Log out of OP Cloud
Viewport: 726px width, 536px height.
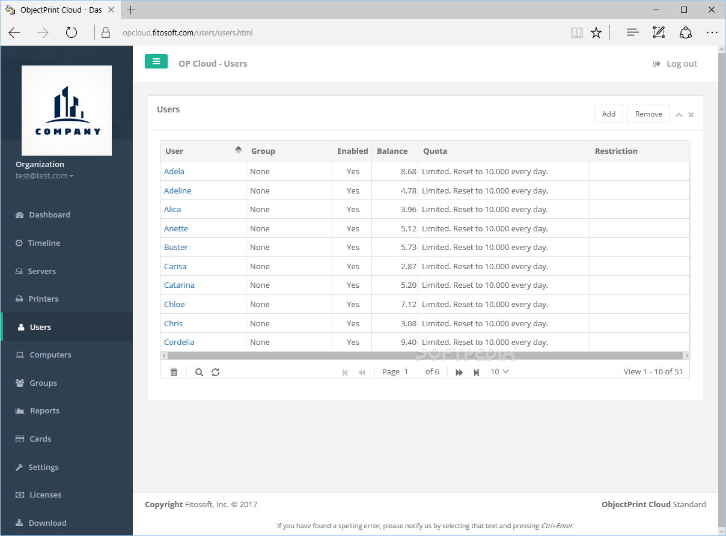point(675,64)
